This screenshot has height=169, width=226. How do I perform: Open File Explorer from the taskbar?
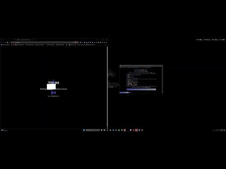click(x=105, y=130)
